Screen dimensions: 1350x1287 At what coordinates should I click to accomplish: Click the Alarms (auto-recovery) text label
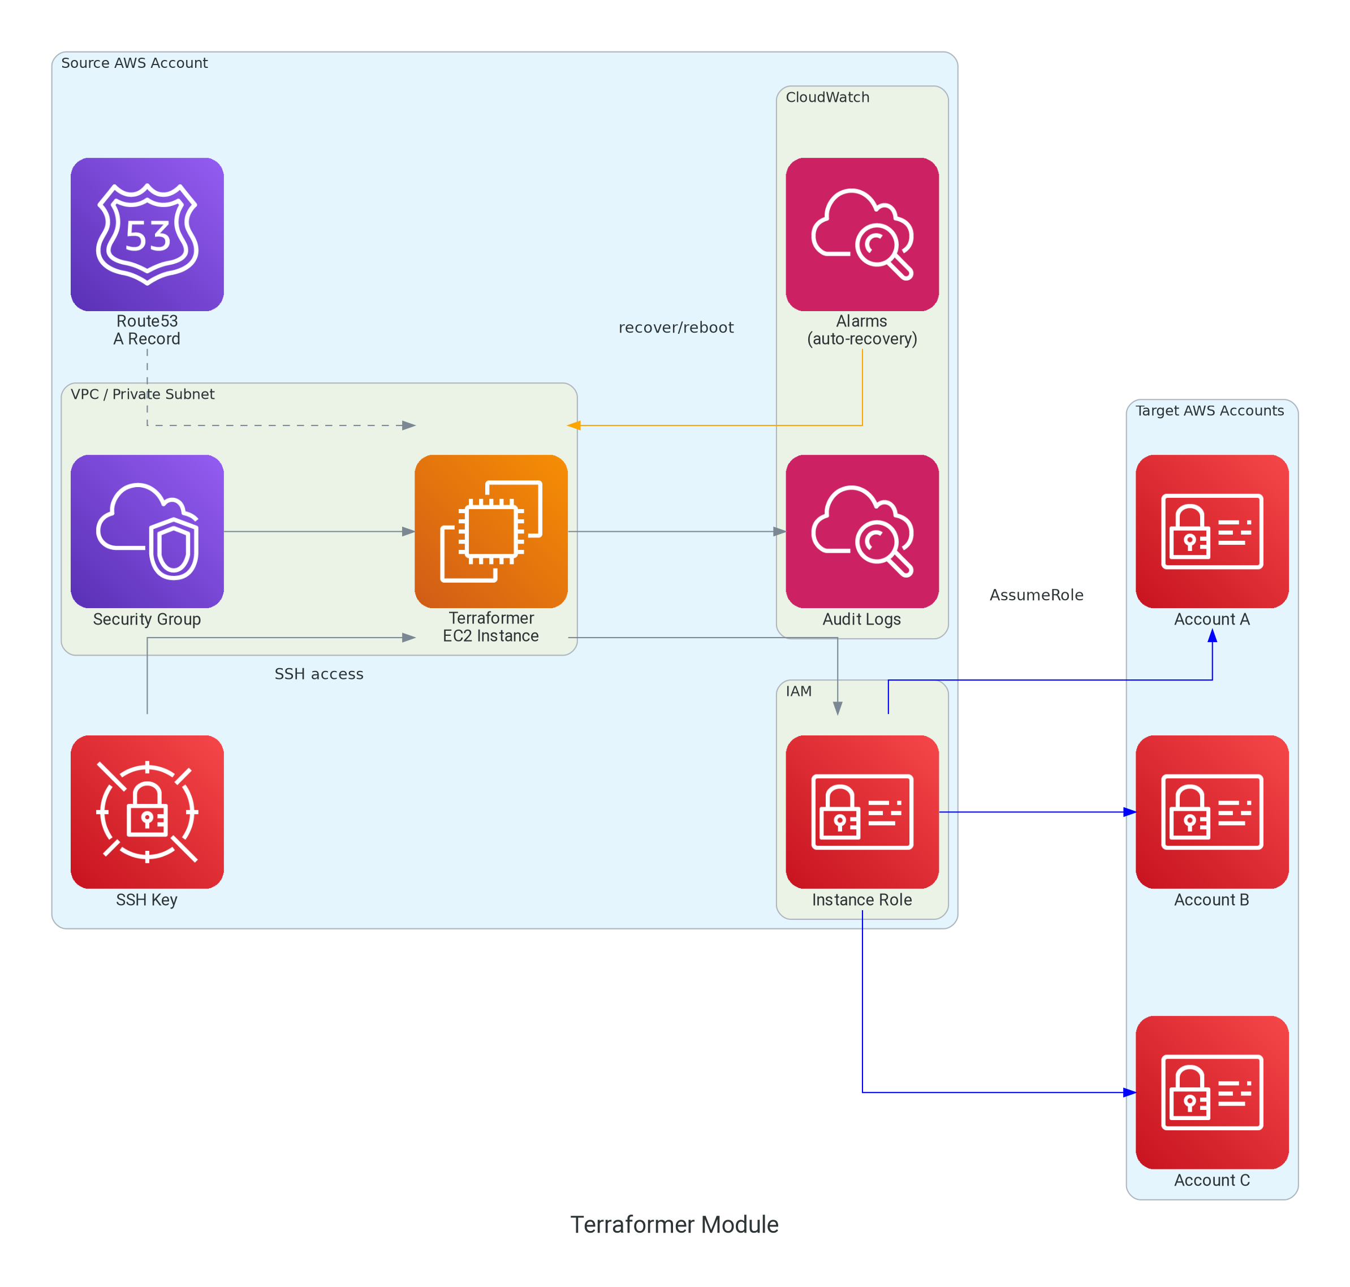pos(861,330)
